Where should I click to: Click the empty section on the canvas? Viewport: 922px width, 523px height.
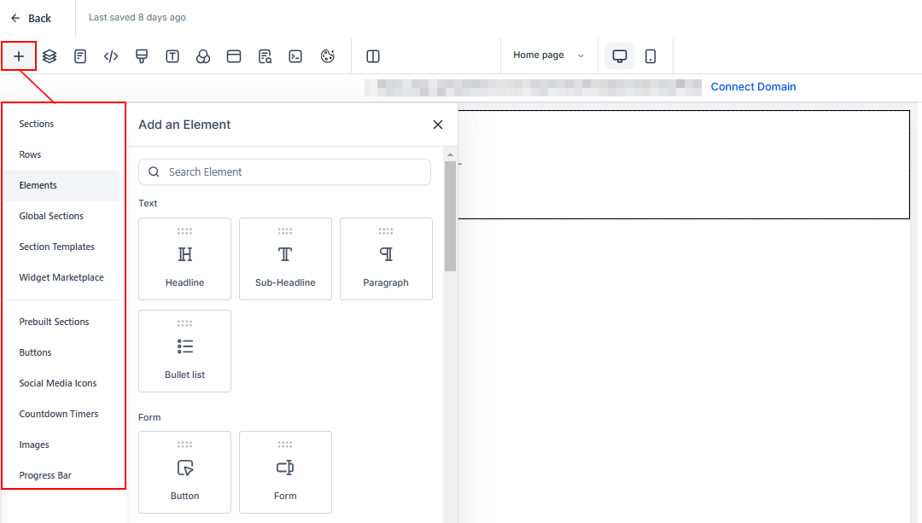684,165
